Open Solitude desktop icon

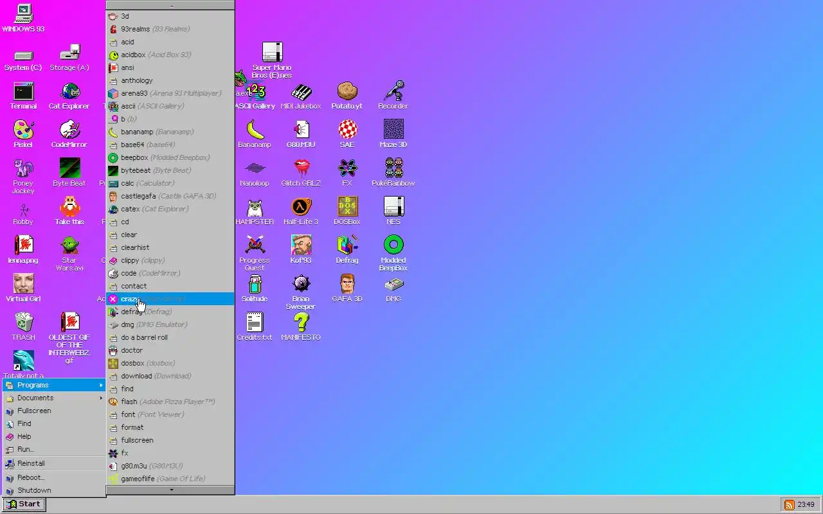tap(255, 289)
